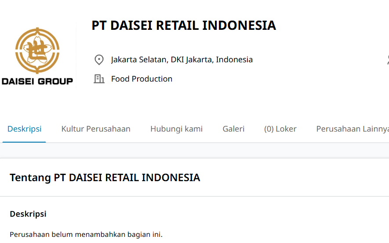Click the blue underline beneath Deskripsi tab
The width and height of the screenshot is (389, 243).
coord(24,142)
